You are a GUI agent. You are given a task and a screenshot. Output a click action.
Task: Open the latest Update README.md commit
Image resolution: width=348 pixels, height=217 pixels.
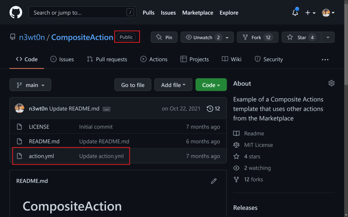tap(74, 109)
